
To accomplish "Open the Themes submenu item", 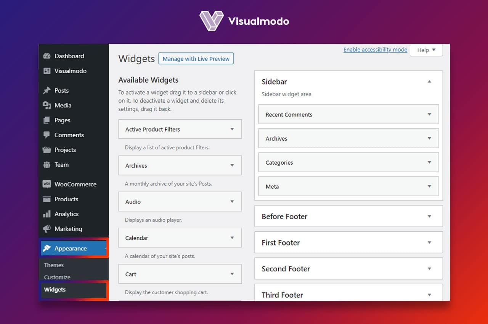I will pos(53,265).
